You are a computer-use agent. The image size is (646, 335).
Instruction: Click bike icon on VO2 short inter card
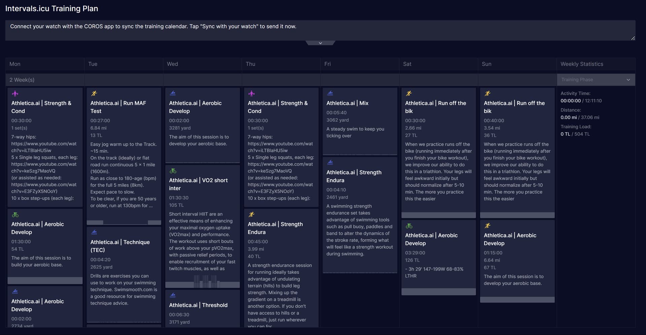173,171
